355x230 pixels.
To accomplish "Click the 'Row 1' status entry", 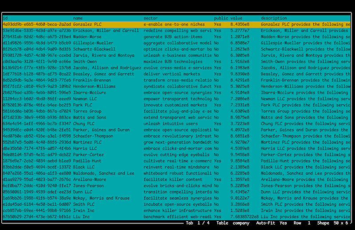I will point(302,223).
